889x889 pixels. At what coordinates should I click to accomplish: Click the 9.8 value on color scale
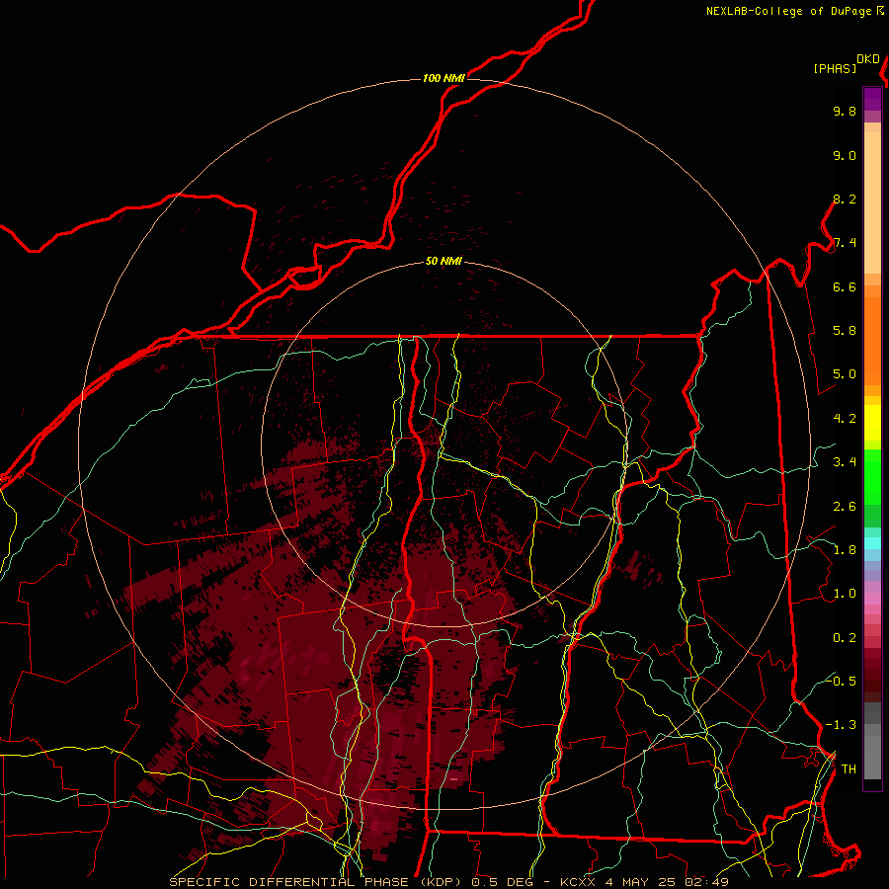click(845, 111)
